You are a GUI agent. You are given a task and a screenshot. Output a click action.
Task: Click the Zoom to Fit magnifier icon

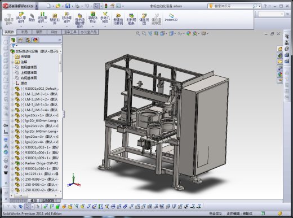(x=138, y=33)
